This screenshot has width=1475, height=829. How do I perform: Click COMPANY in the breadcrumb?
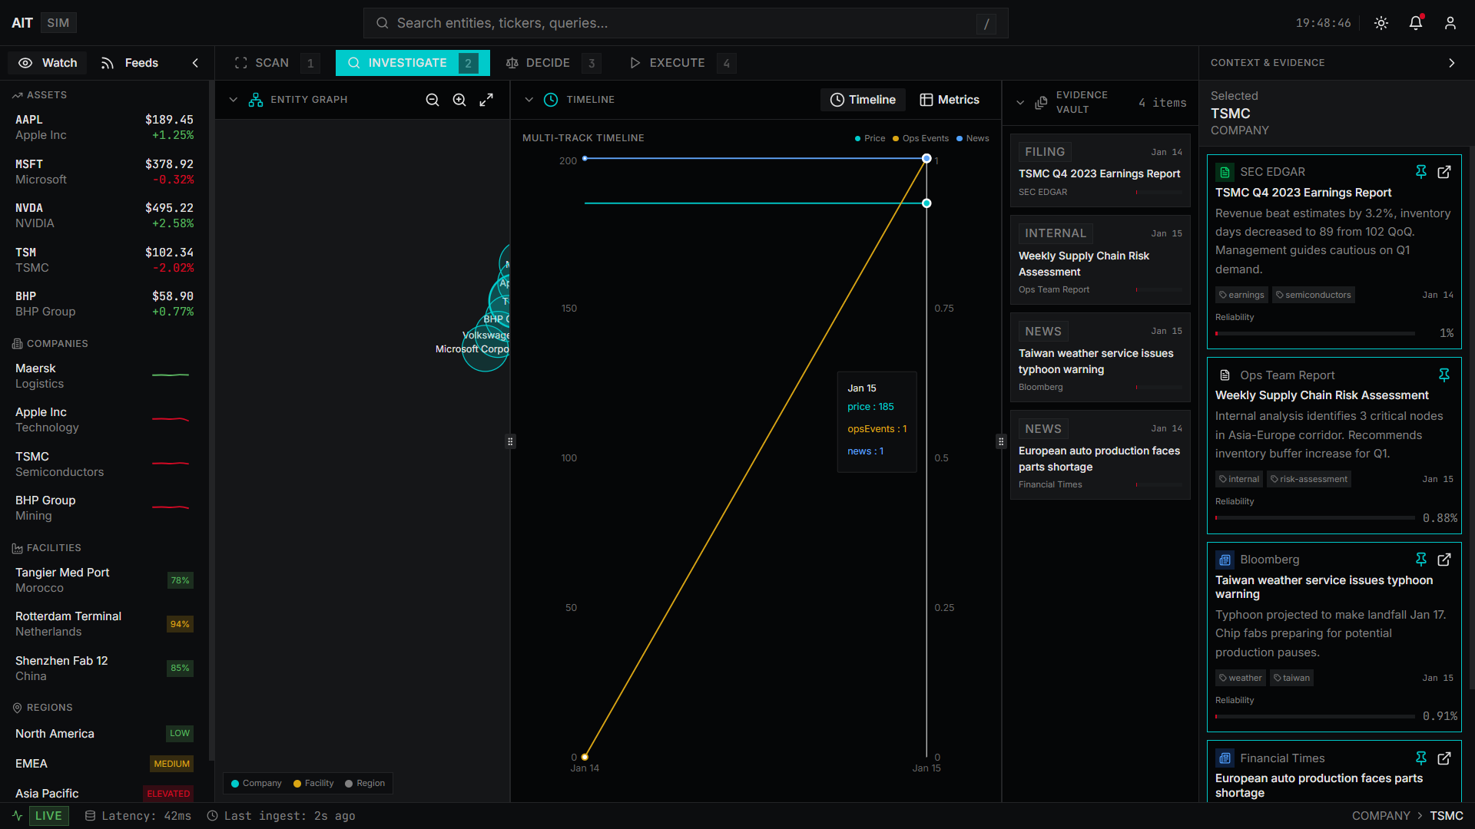[x=1381, y=816]
